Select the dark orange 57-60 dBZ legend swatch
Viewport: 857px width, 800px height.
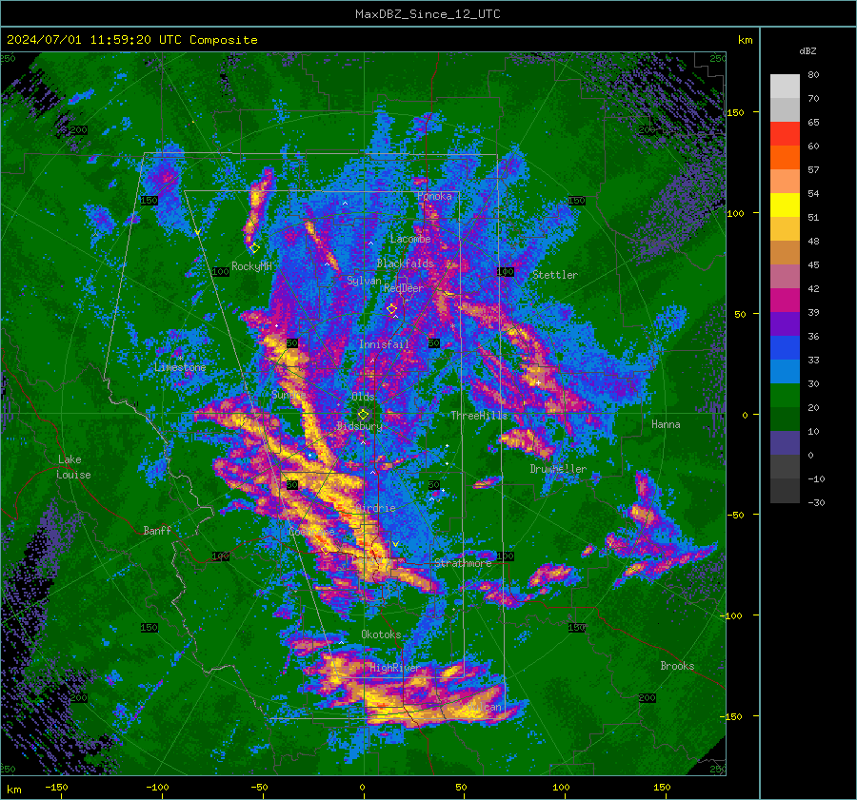click(x=785, y=158)
